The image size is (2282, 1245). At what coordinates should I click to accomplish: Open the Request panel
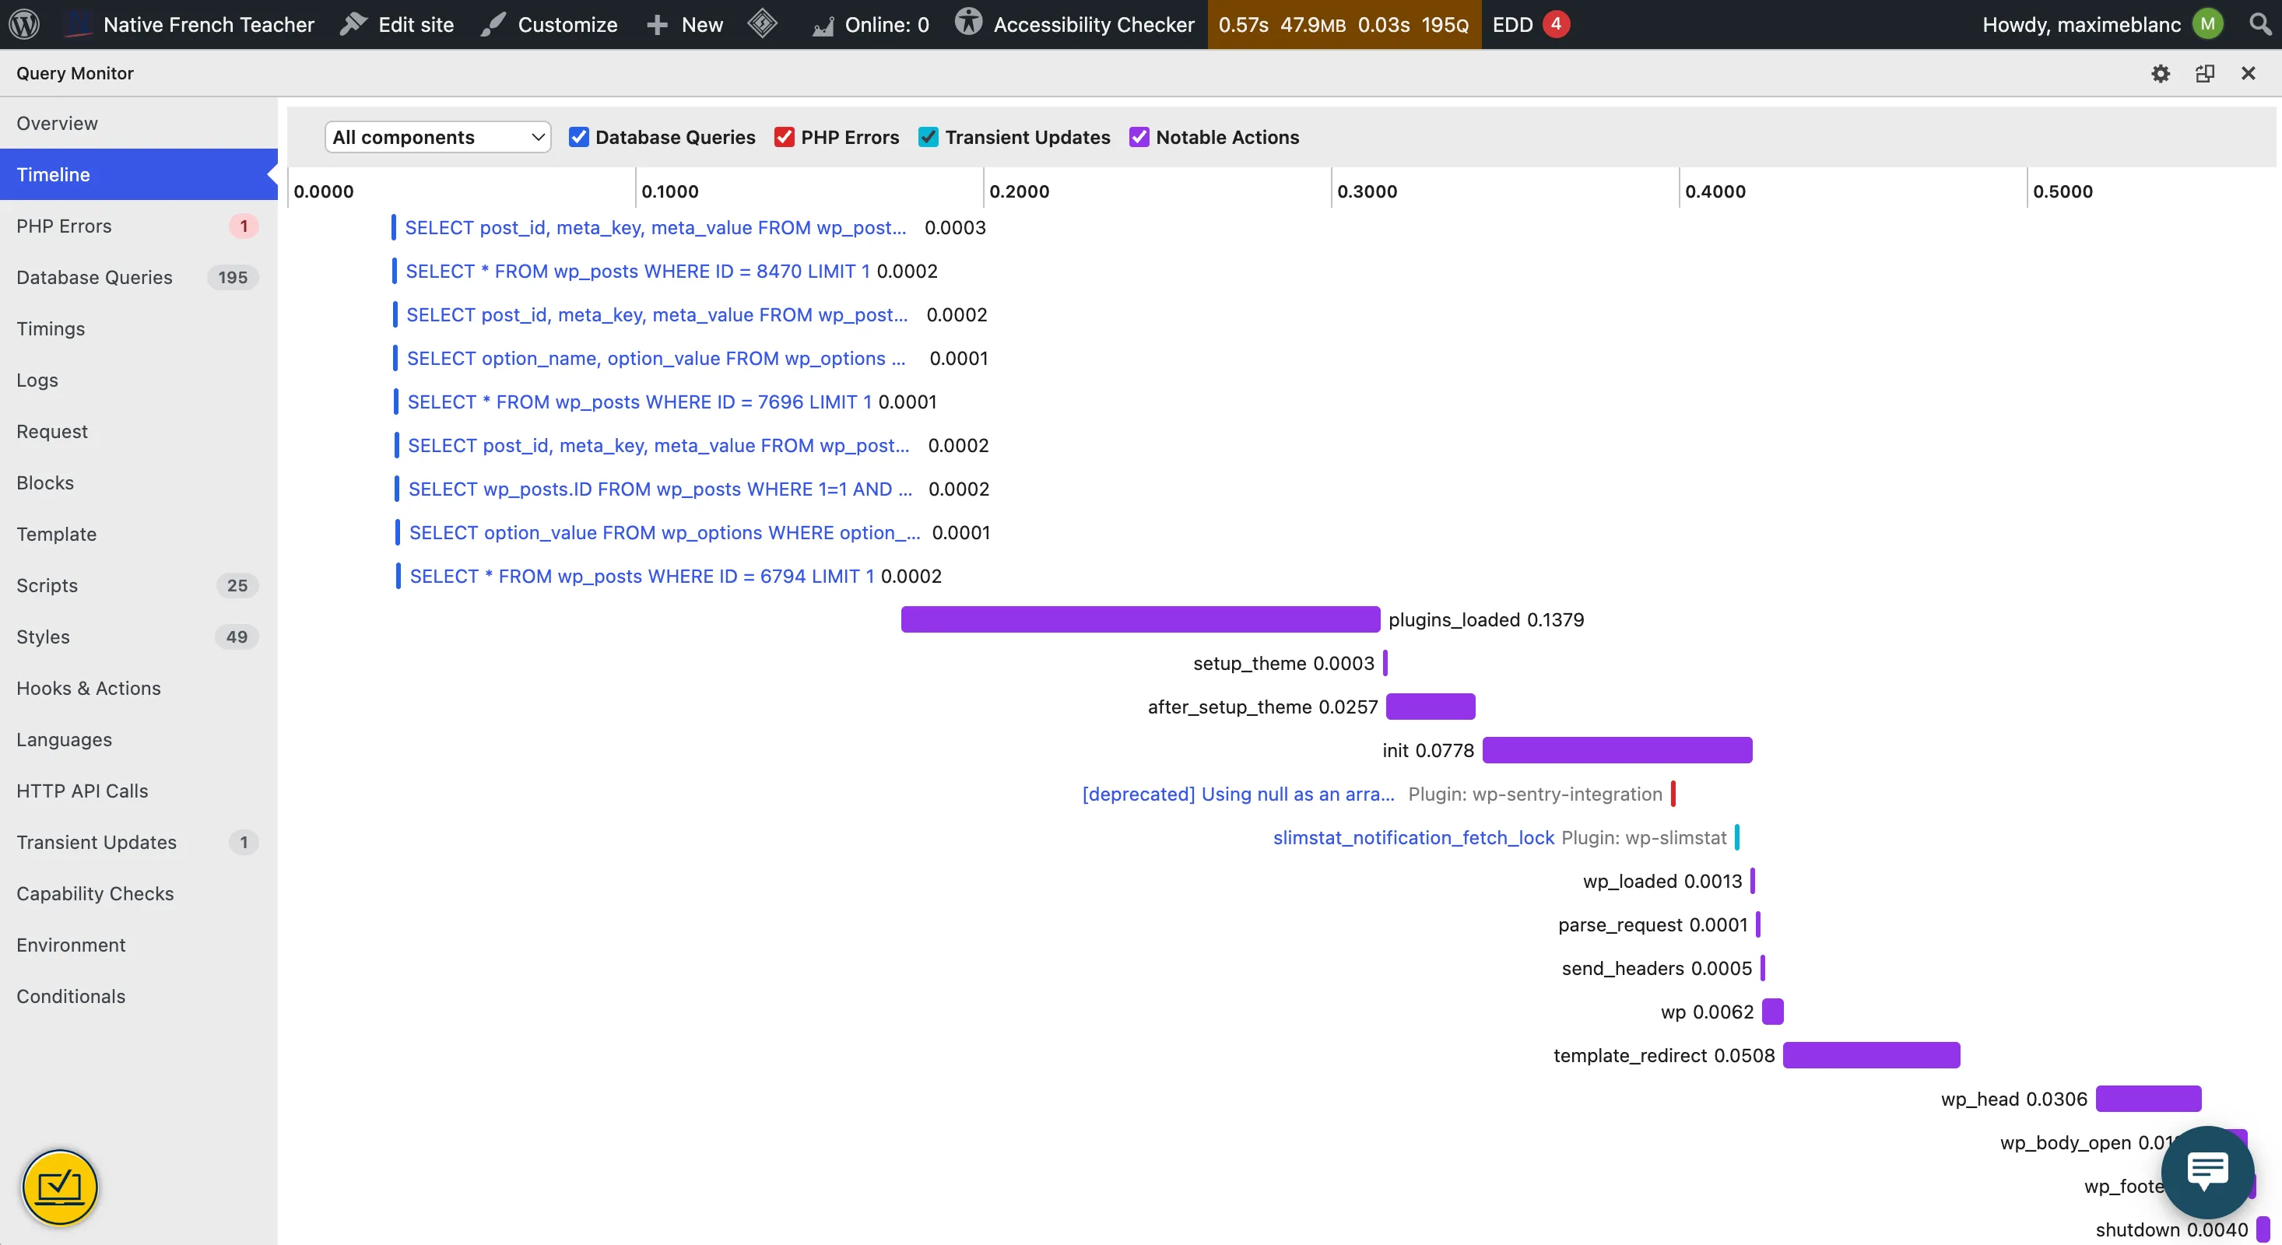(139, 431)
